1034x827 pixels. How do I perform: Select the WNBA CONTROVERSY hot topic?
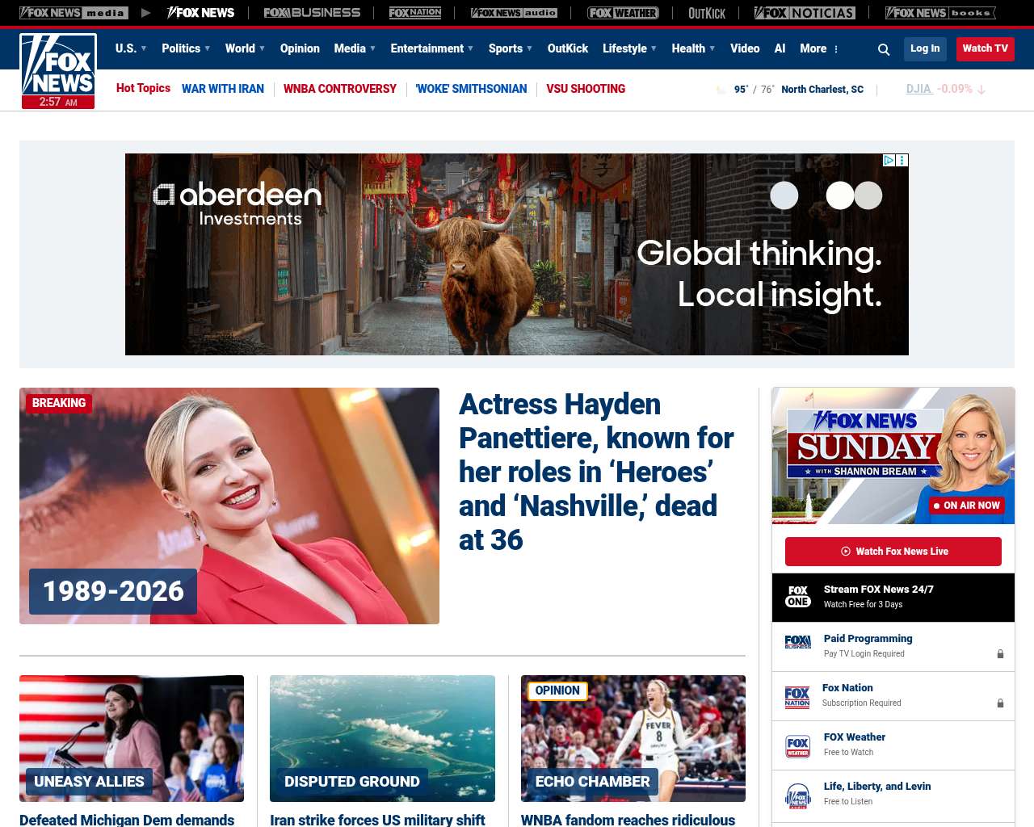(340, 89)
